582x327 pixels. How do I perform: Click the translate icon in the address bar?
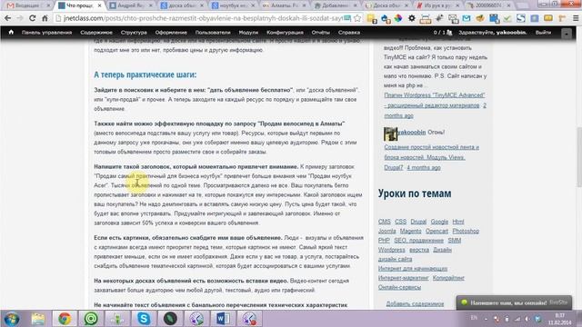tap(347, 18)
